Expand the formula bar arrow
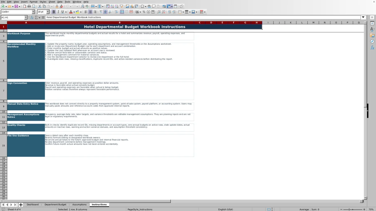Viewport: 376px width, 211px height. coord(363,18)
